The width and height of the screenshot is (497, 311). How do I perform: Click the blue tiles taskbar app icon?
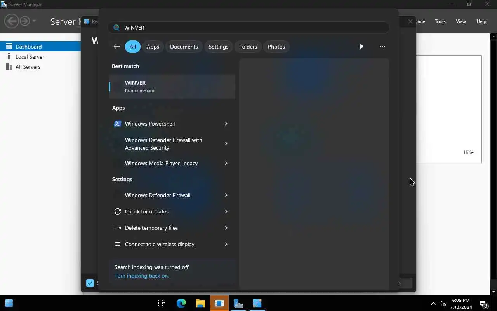[x=257, y=303]
